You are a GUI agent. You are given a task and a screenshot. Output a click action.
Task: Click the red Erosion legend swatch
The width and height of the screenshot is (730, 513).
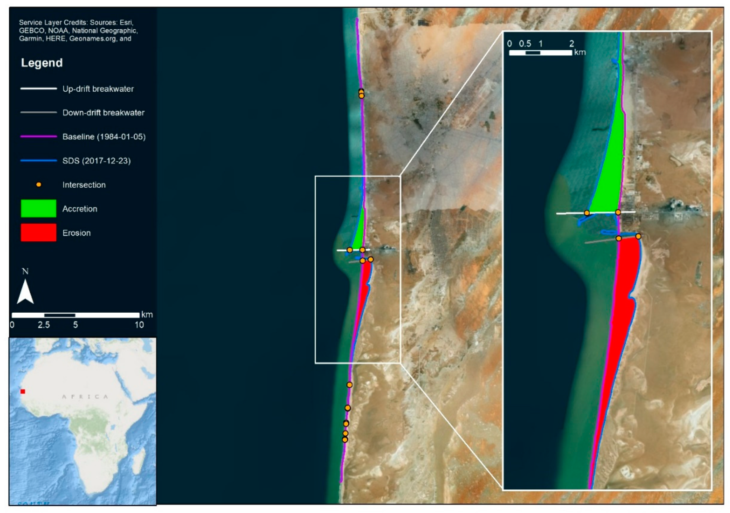38,233
